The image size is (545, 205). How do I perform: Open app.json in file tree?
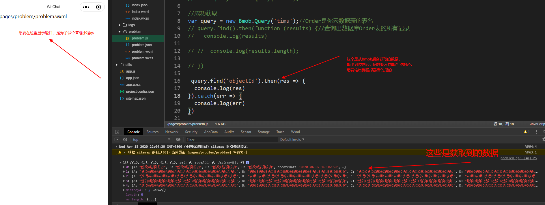coord(132,78)
